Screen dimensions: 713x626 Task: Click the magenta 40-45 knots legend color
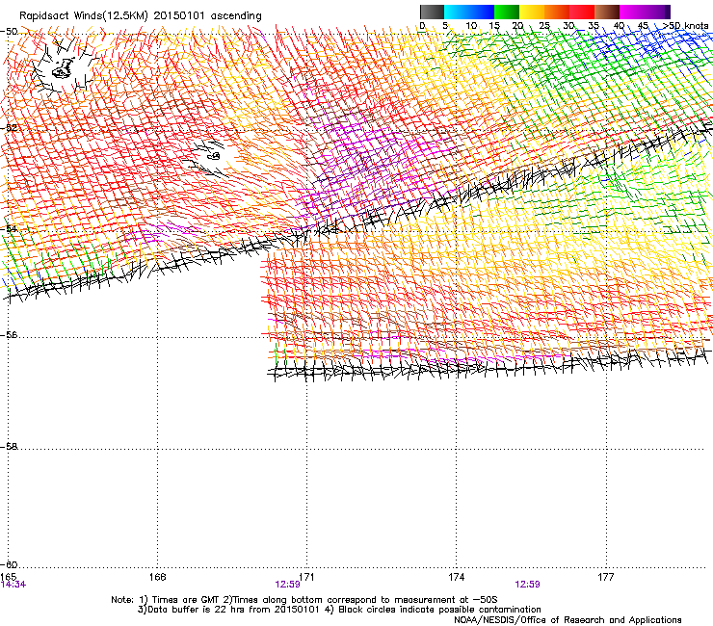[632, 12]
